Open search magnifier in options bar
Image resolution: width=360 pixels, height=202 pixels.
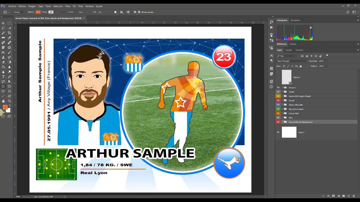pyautogui.click(x=348, y=12)
